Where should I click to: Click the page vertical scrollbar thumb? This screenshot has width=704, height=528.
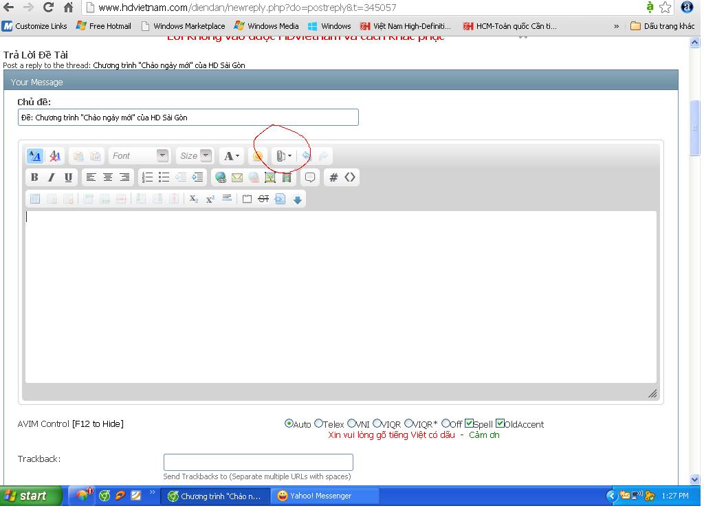(x=694, y=127)
